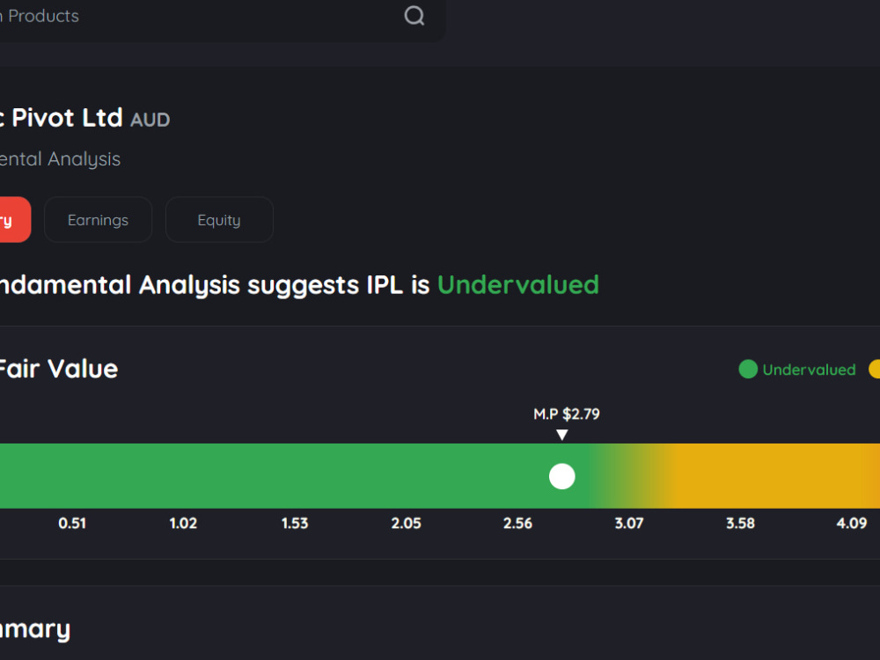Select the red active tab button
This screenshot has height=660, width=880.
[15, 220]
